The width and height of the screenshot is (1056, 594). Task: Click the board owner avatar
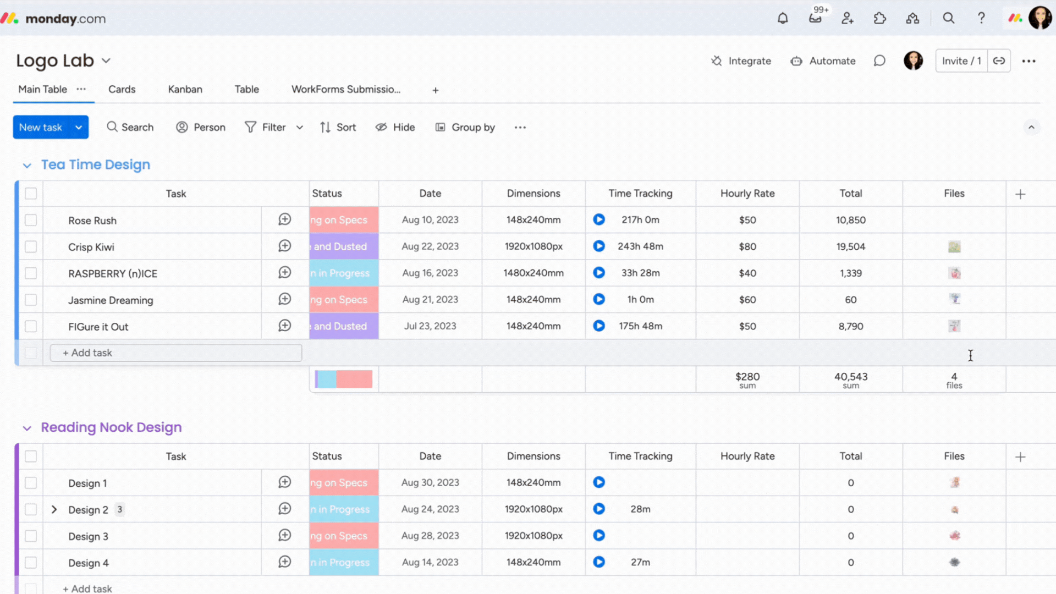913,61
